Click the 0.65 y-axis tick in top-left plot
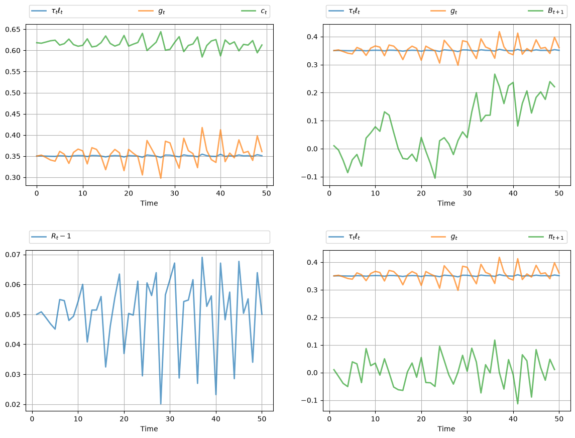Image resolution: width=575 pixels, height=438 pixels. 13,29
